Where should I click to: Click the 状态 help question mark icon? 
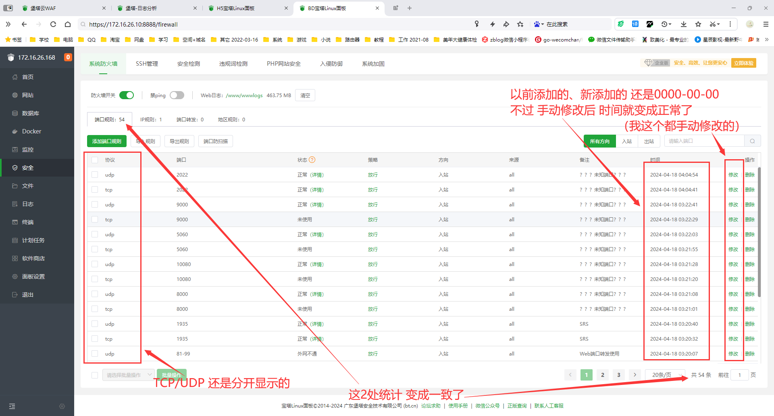pos(312,160)
